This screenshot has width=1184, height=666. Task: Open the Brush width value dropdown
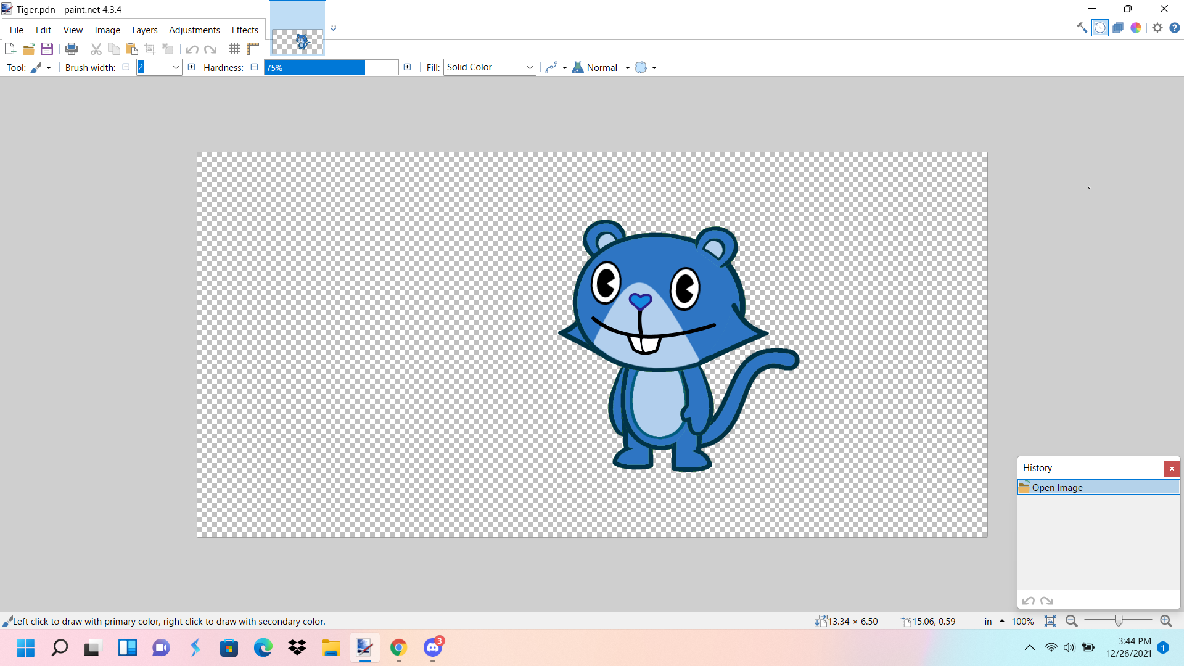tap(176, 67)
